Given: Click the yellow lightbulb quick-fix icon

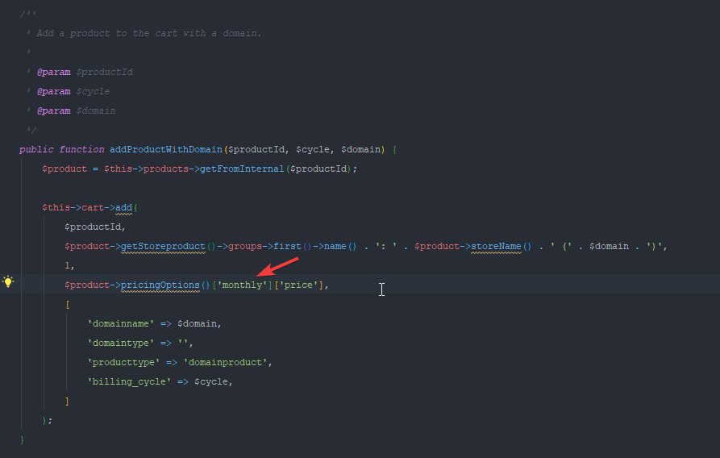Looking at the screenshot, I should click(x=9, y=282).
